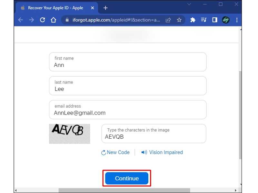This screenshot has height=193, width=258.
Task: Click the last name field containing Lee
Action: pyautogui.click(x=128, y=86)
